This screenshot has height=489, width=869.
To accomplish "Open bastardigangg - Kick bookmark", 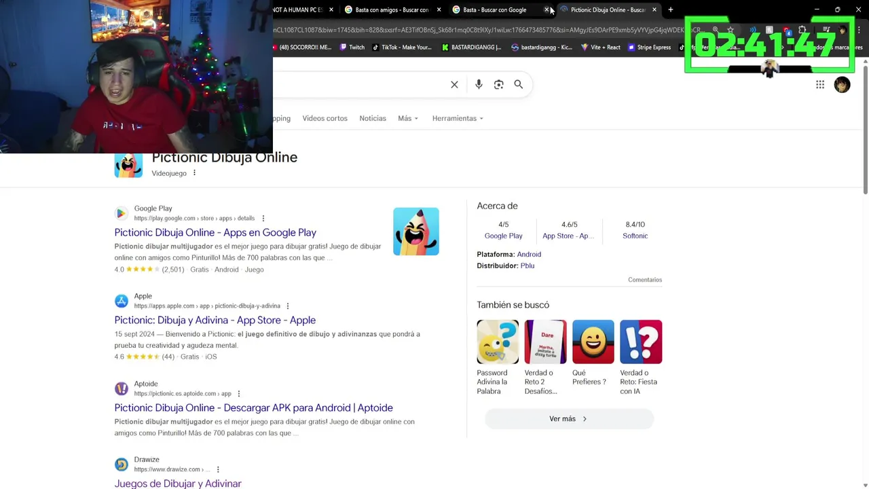I will pos(542,48).
